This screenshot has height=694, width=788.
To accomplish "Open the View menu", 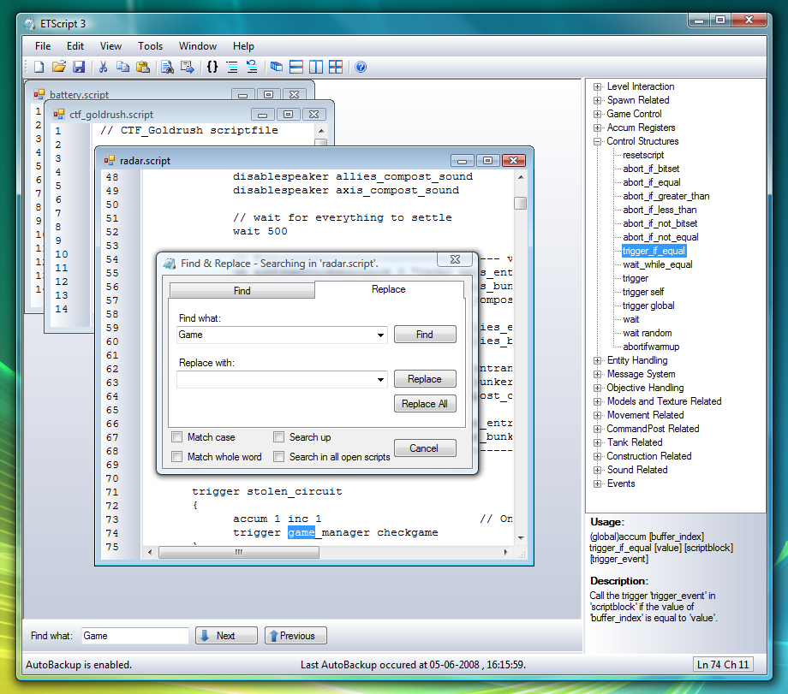I will tap(110, 46).
